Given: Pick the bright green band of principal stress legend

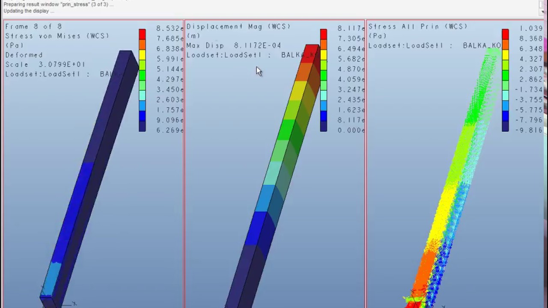Looking at the screenshot, I should [x=505, y=75].
